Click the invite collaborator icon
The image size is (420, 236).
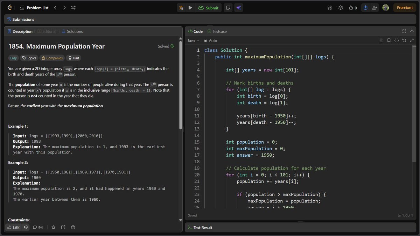374,8
